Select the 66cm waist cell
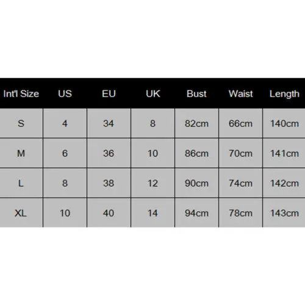Screen dimensions: 305x305 (240, 123)
